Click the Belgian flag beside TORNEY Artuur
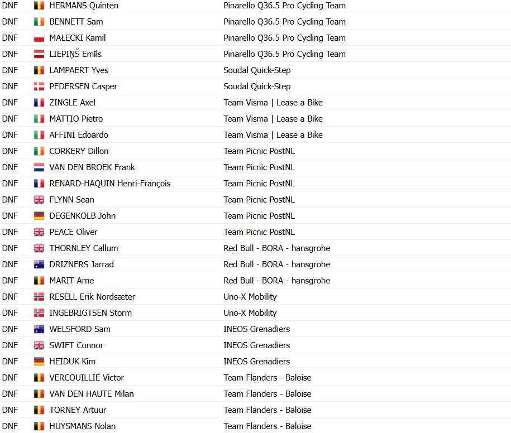Viewport: 511px width, 433px height. (x=39, y=410)
